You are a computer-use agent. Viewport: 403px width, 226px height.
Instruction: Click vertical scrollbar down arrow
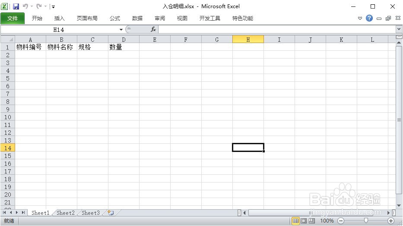coord(399,205)
